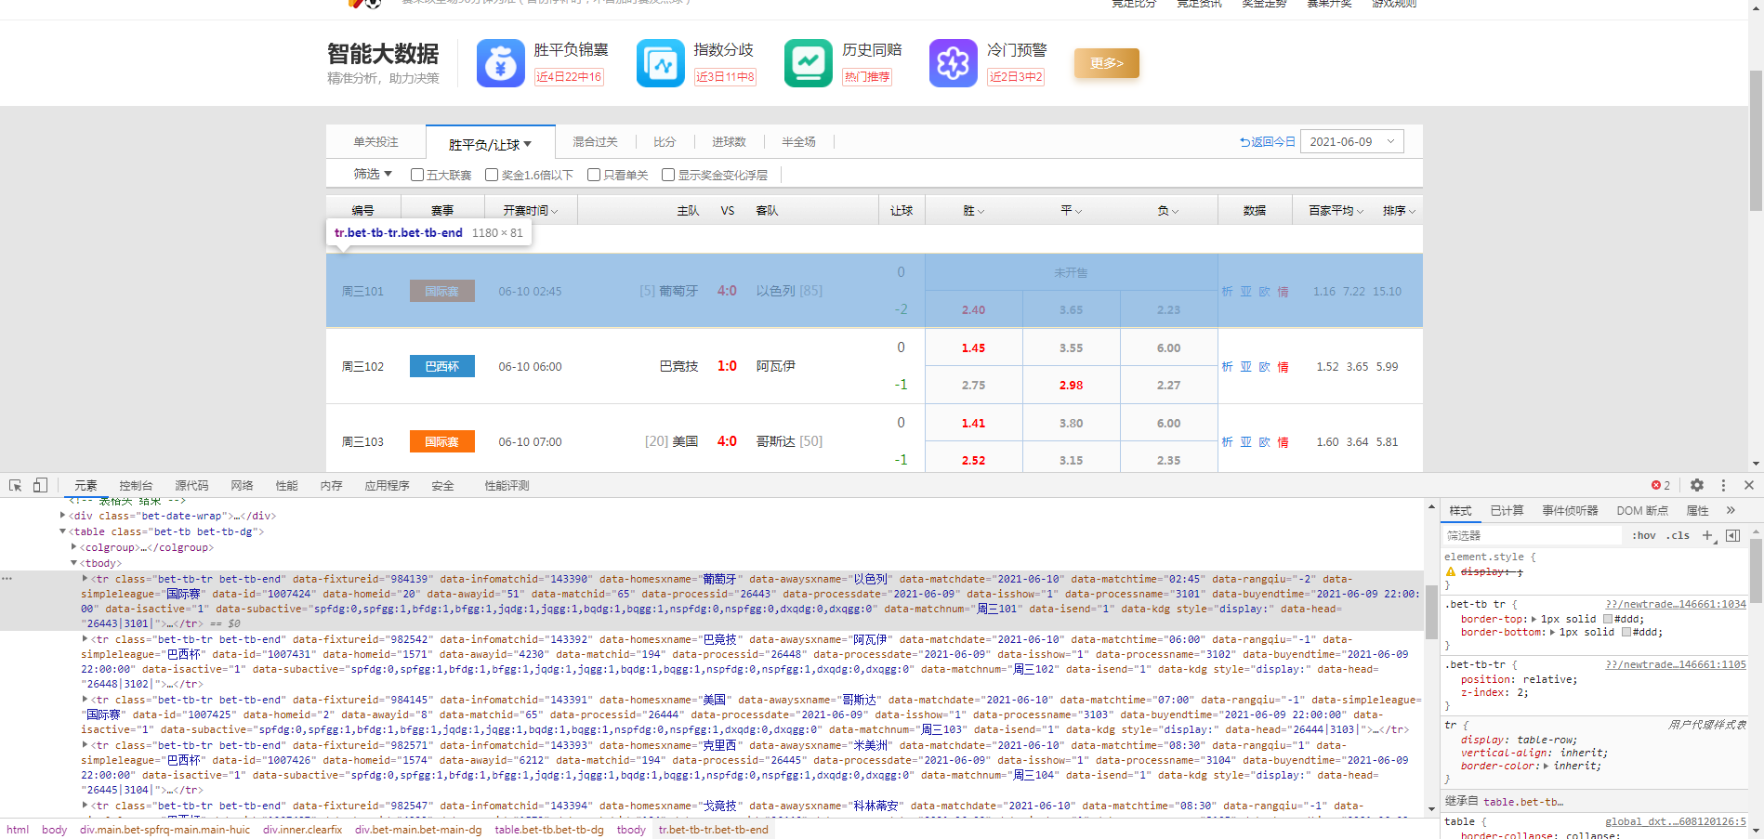Image resolution: width=1764 pixels, height=839 pixels.
Task: Click the 筛选器 styles filter input
Action: pyautogui.click(x=1532, y=535)
